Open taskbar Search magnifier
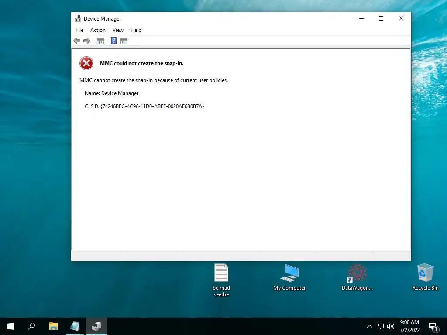The height and width of the screenshot is (335, 447). coord(31,326)
